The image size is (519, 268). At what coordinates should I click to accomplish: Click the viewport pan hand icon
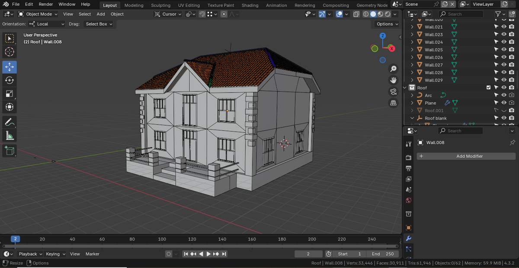pyautogui.click(x=393, y=80)
